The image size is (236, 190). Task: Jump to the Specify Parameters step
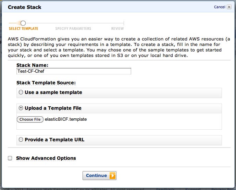[x=73, y=29]
